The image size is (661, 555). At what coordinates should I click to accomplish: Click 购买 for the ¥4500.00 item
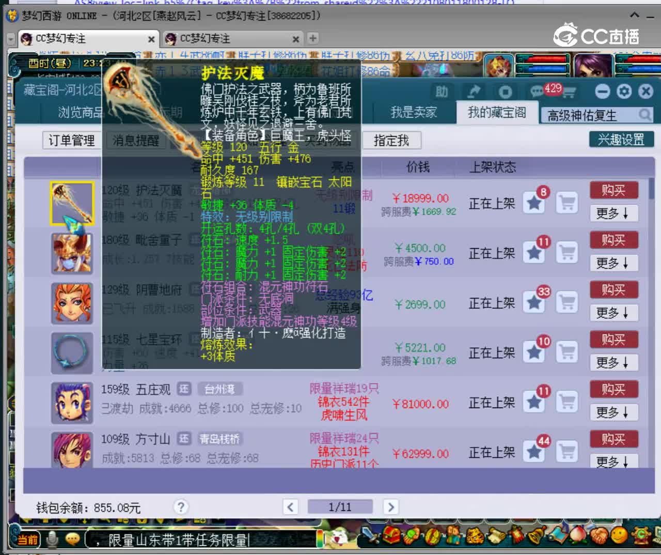613,240
